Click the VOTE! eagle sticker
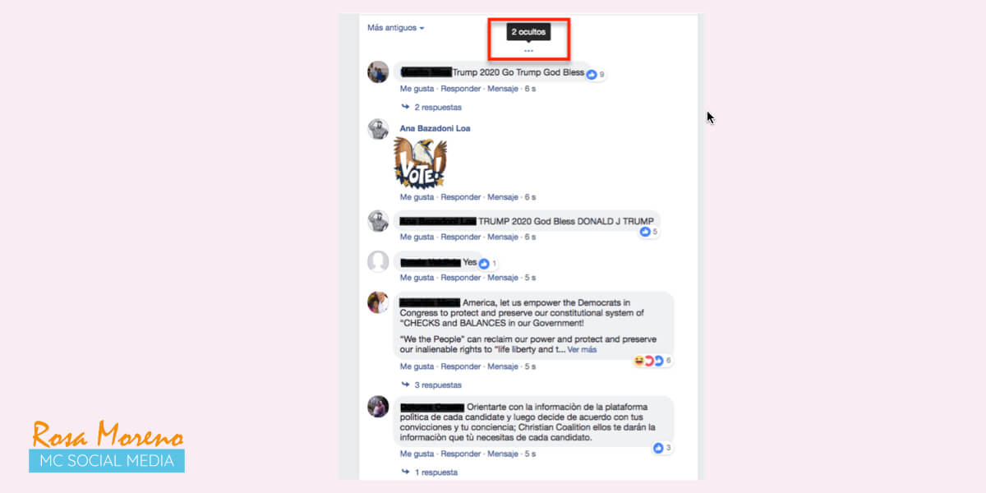Viewport: 986px width, 493px height. [420, 162]
